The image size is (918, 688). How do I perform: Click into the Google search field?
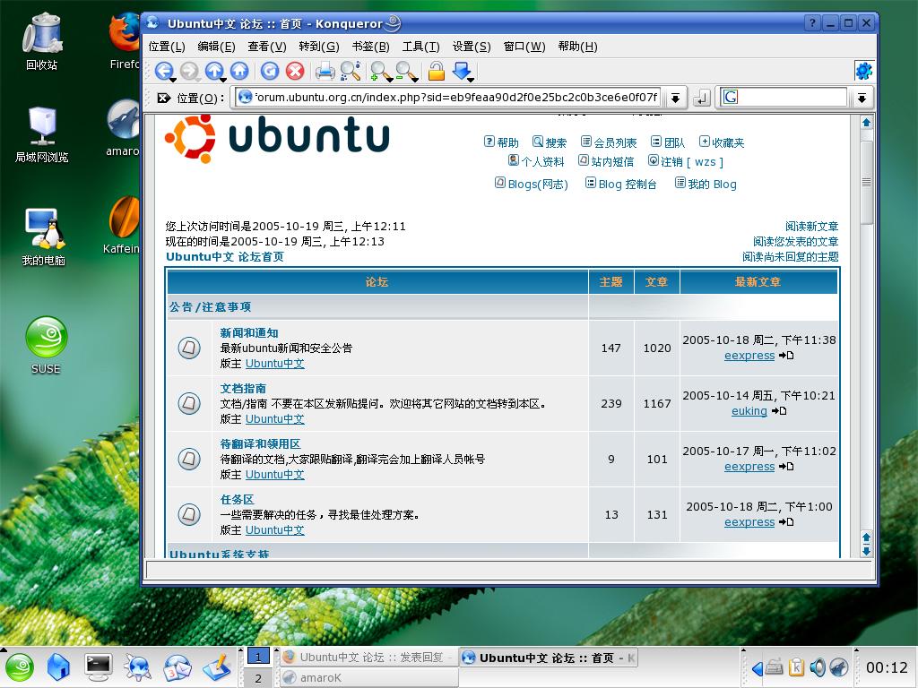(792, 97)
